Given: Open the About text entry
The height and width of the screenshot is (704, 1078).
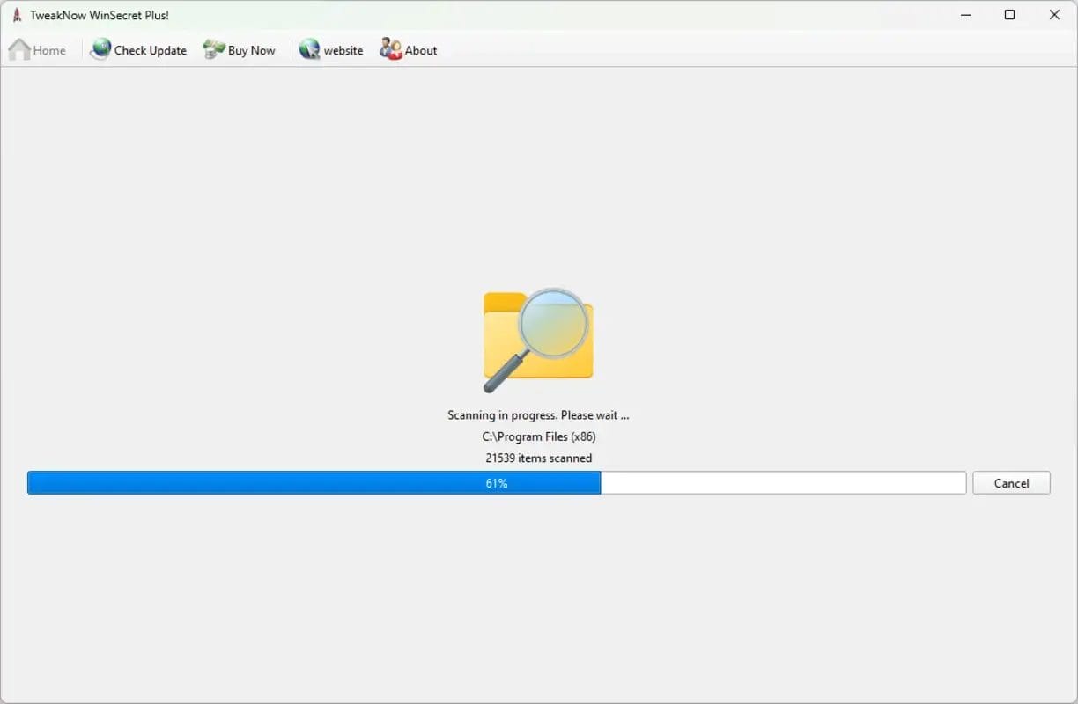Looking at the screenshot, I should pos(421,51).
